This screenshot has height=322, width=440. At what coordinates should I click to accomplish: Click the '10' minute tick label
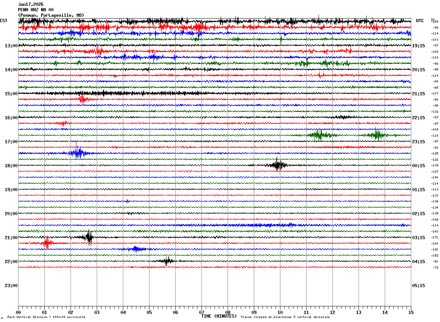click(280, 312)
